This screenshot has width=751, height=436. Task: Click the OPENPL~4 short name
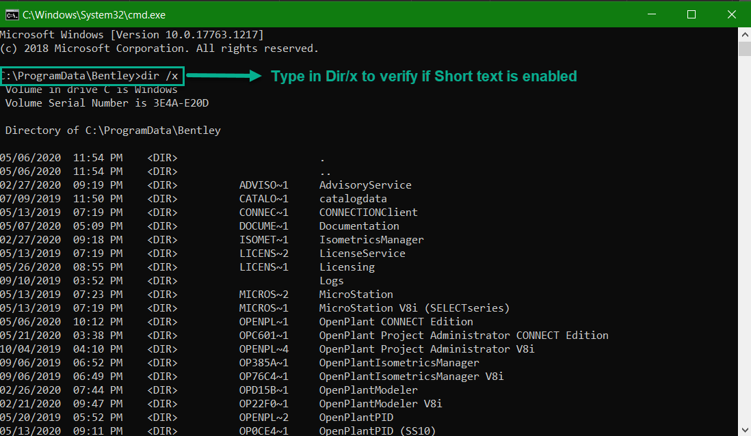pos(264,349)
